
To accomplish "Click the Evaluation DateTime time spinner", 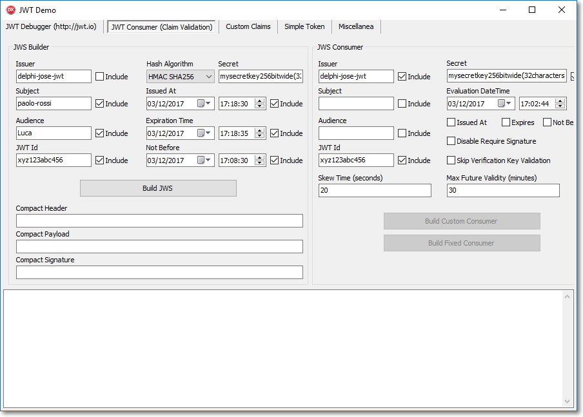I will pos(560,104).
